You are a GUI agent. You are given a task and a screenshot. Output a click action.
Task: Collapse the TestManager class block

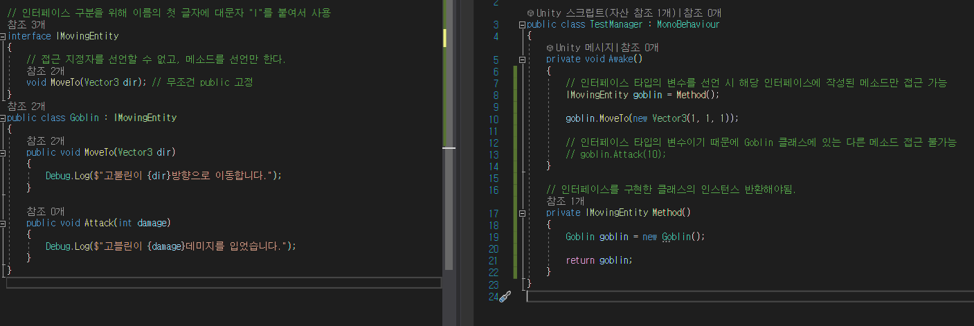521,25
